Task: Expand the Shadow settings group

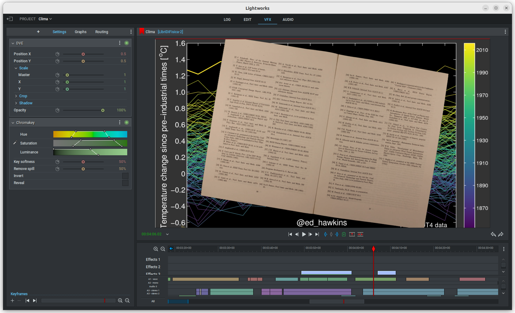Action: pos(16,103)
